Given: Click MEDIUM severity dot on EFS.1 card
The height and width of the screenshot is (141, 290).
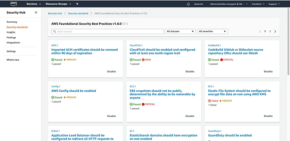Looking at the screenshot, I should click(220, 101).
